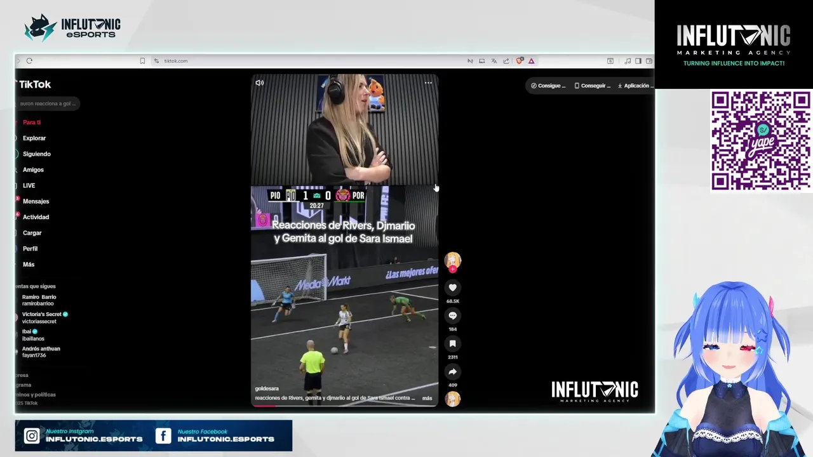Pause the playing TikTok video
Image resolution: width=813 pixels, height=457 pixels.
coord(344,240)
